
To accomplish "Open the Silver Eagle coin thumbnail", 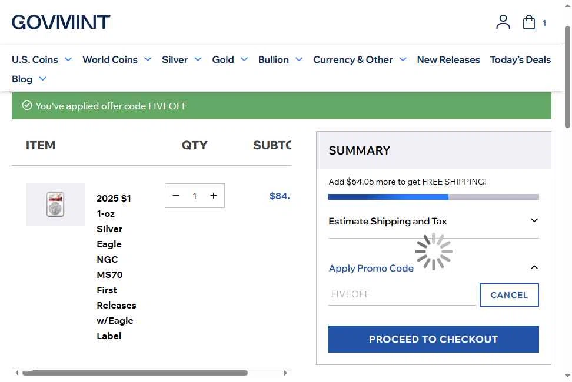I will pyautogui.click(x=55, y=205).
